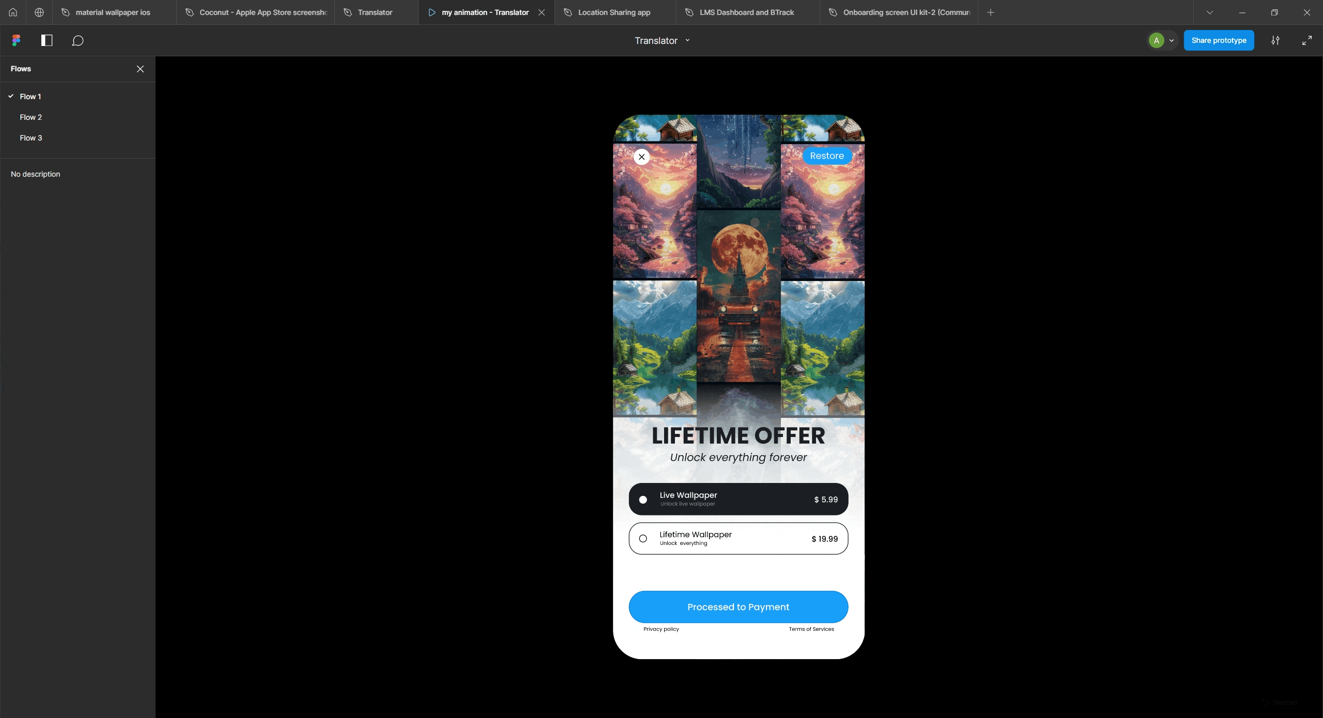Toggle the sidebar panel visibility icon
Screen dimensions: 1323x718
coord(47,40)
